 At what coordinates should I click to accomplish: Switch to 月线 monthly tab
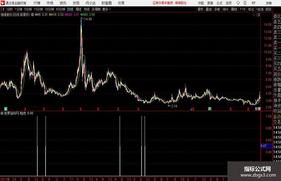[87, 9]
